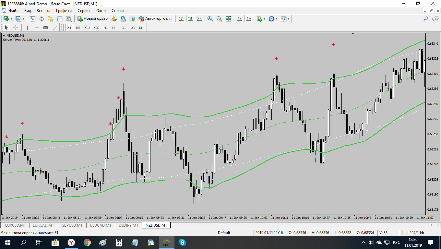Select the cursor arrow tool
This screenshot has height=249, width=441.
point(6,28)
